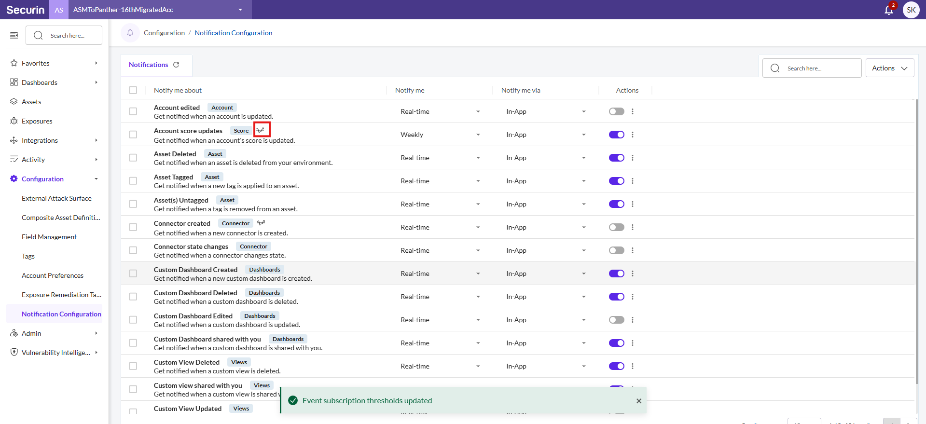Open Notify me dropdown for Account score updates
Viewport: 926px width, 424px height.
440,135
